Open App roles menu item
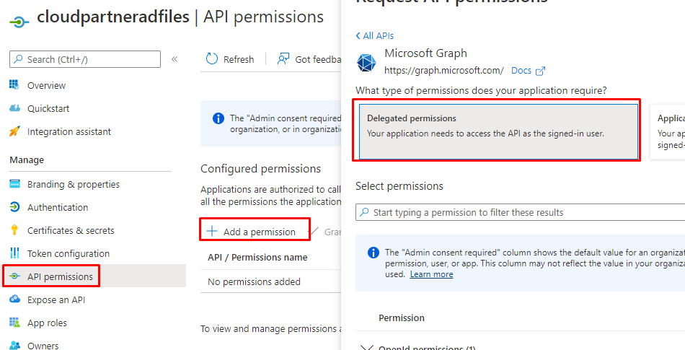 click(x=47, y=323)
